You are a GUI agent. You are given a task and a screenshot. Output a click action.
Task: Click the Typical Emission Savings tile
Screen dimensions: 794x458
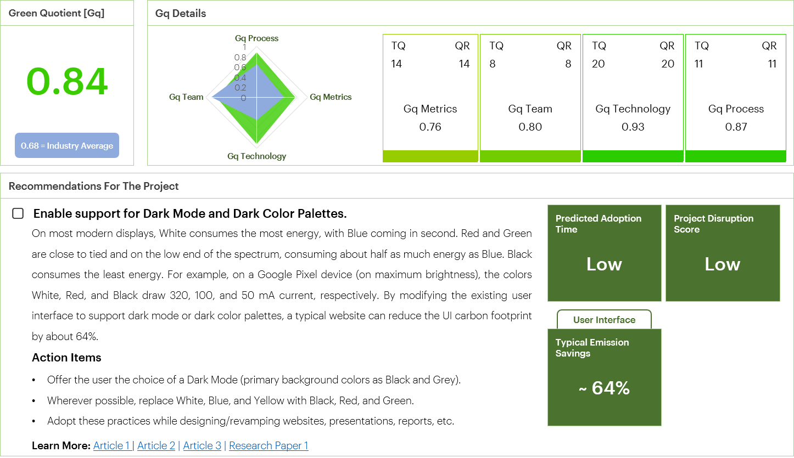[604, 377]
